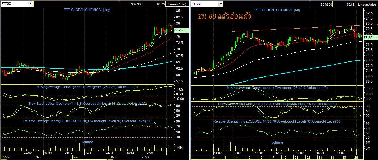This screenshot has height=160, width=378.
Task: Click day number 21 on 60-minute time axis
Action: [x=296, y=157]
